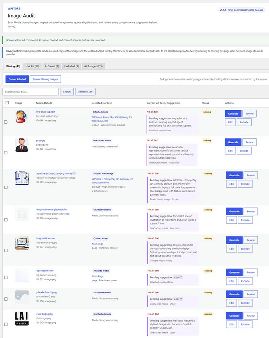Image resolution: width=269 pixels, height=338 pixels.
Task: Open Main Page link for bg-section-one
Action: click(98, 276)
